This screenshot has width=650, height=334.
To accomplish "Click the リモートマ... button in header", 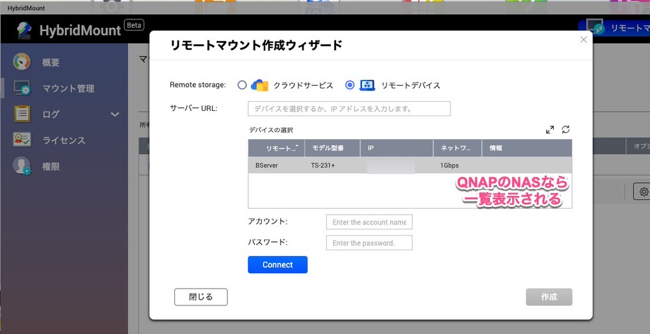I will 614,28.
